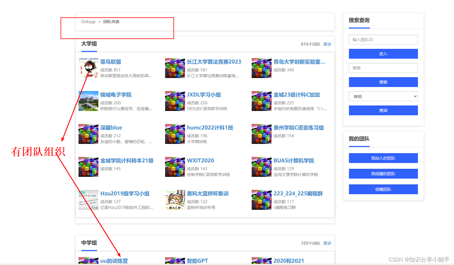Image resolution: width=454 pixels, height=265 pixels.
Task: Click the 我的团队 panel heading
Action: (359, 139)
